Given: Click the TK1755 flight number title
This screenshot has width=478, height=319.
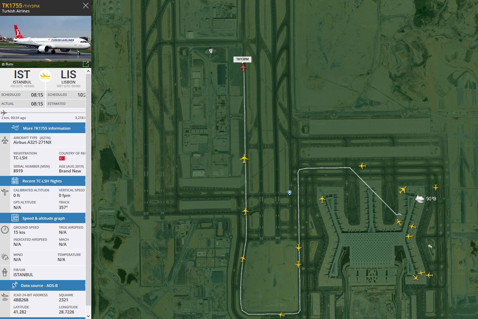Looking at the screenshot, I should 12,6.
